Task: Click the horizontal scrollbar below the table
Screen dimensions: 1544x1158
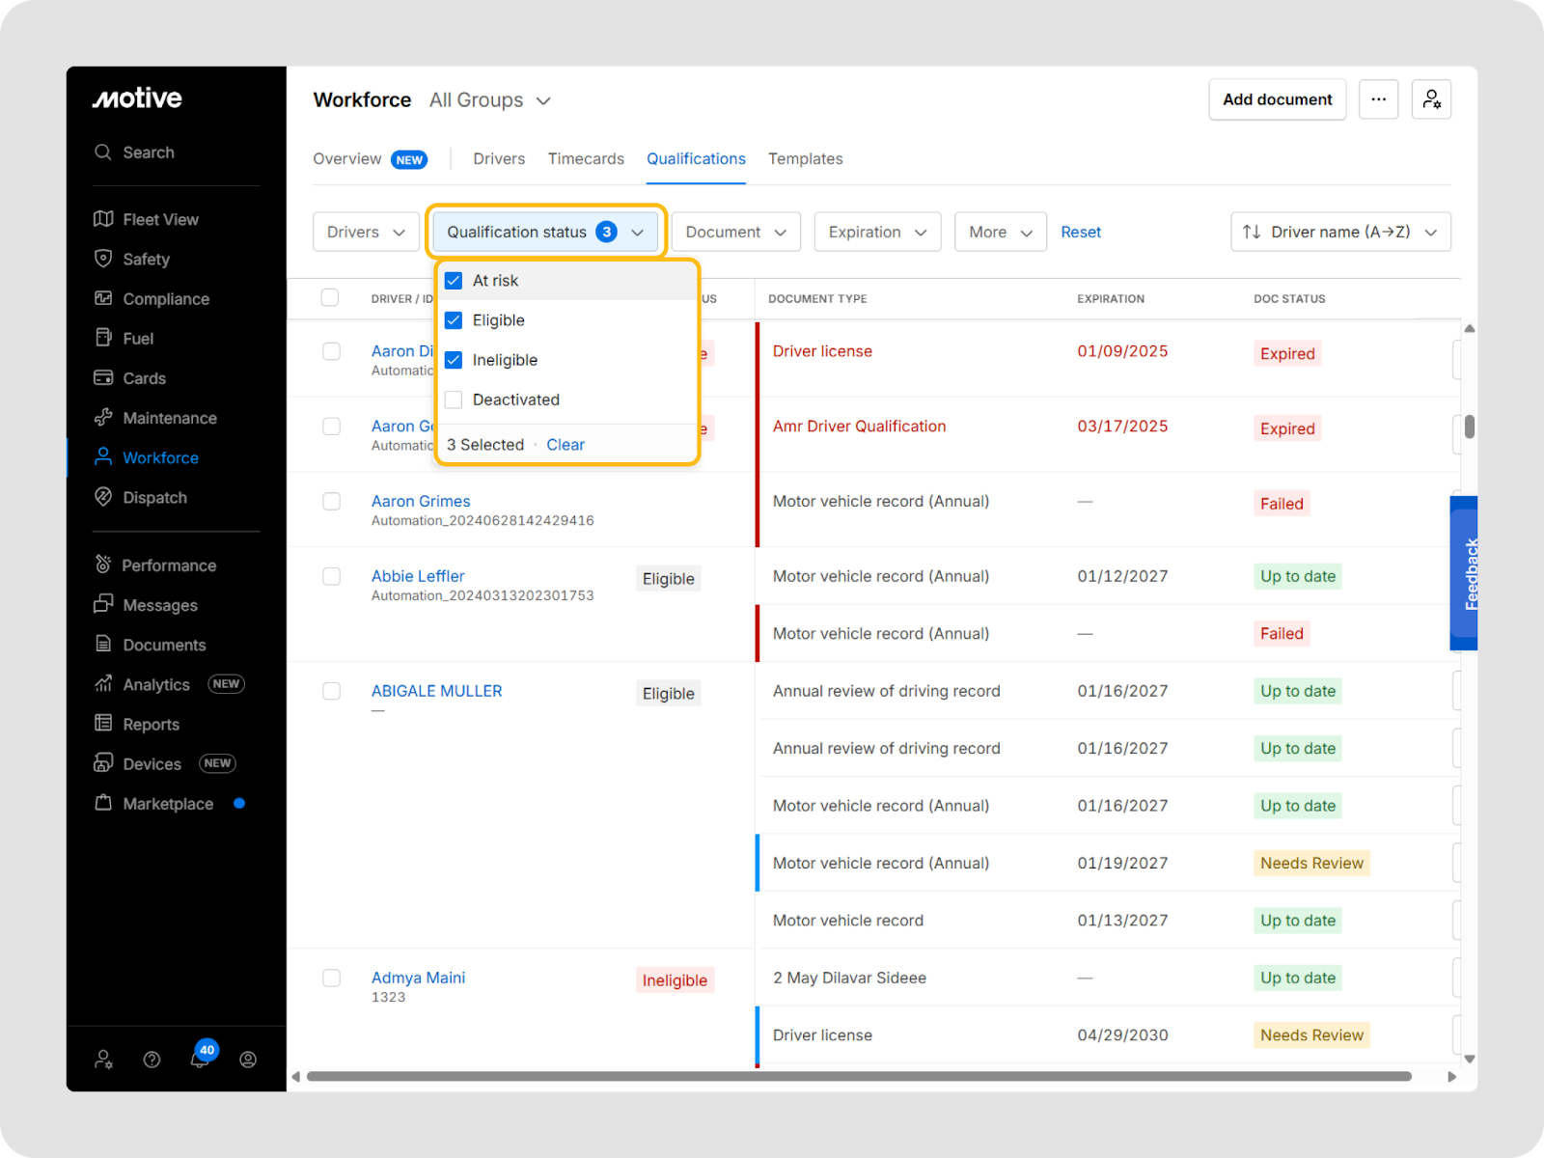Action: 859,1076
